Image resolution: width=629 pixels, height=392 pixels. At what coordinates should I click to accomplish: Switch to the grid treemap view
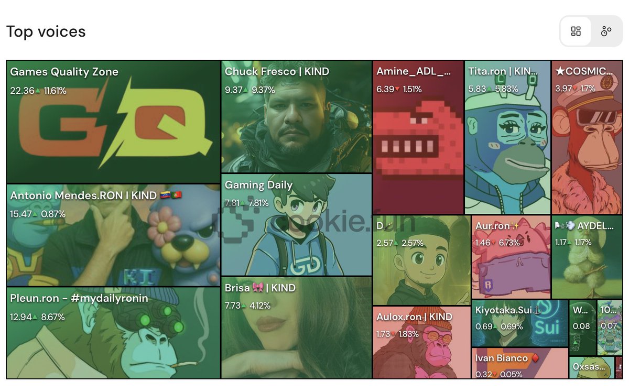(576, 31)
